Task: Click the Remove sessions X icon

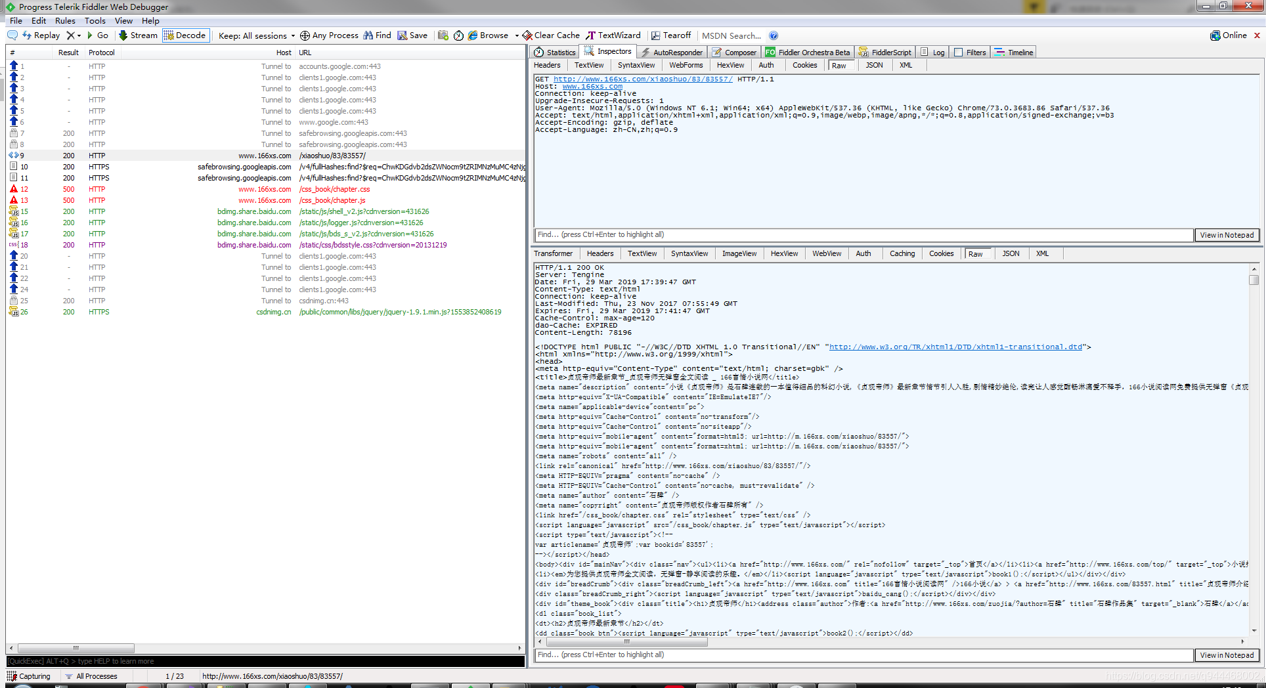Action: [x=70, y=35]
